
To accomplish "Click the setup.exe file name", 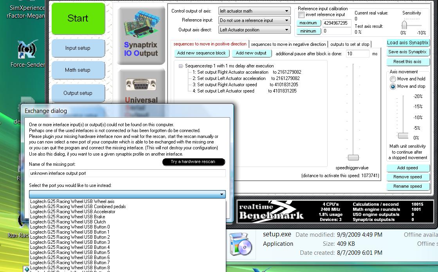I will pos(277,234).
